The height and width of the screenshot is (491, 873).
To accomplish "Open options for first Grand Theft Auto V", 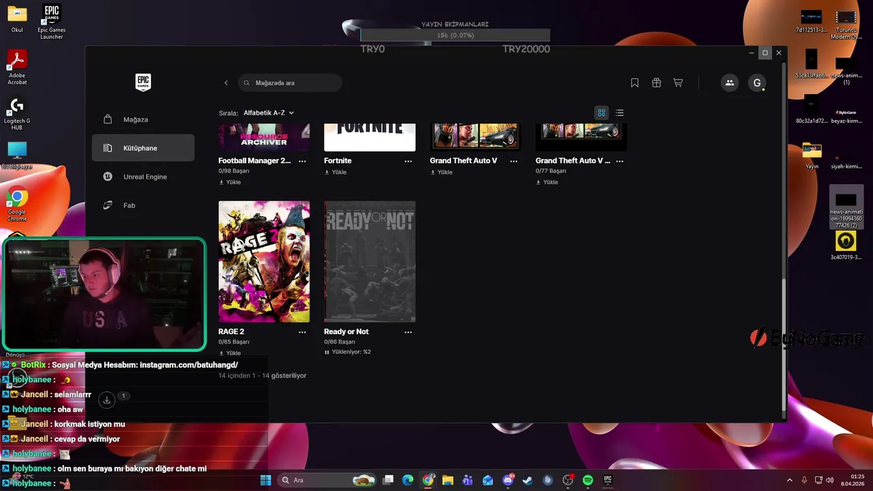I will point(514,161).
